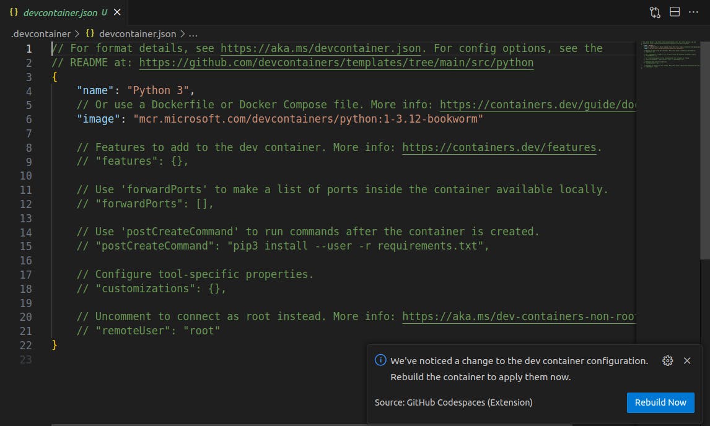Split the editor to the right
This screenshot has width=710, height=426.
coord(675,12)
